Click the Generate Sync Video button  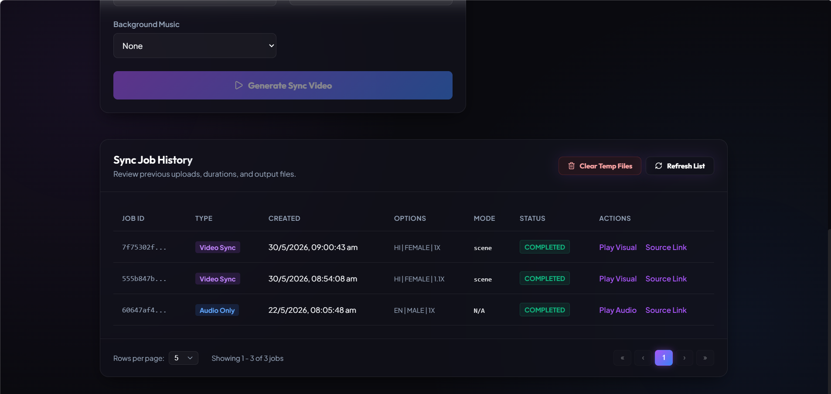point(283,86)
